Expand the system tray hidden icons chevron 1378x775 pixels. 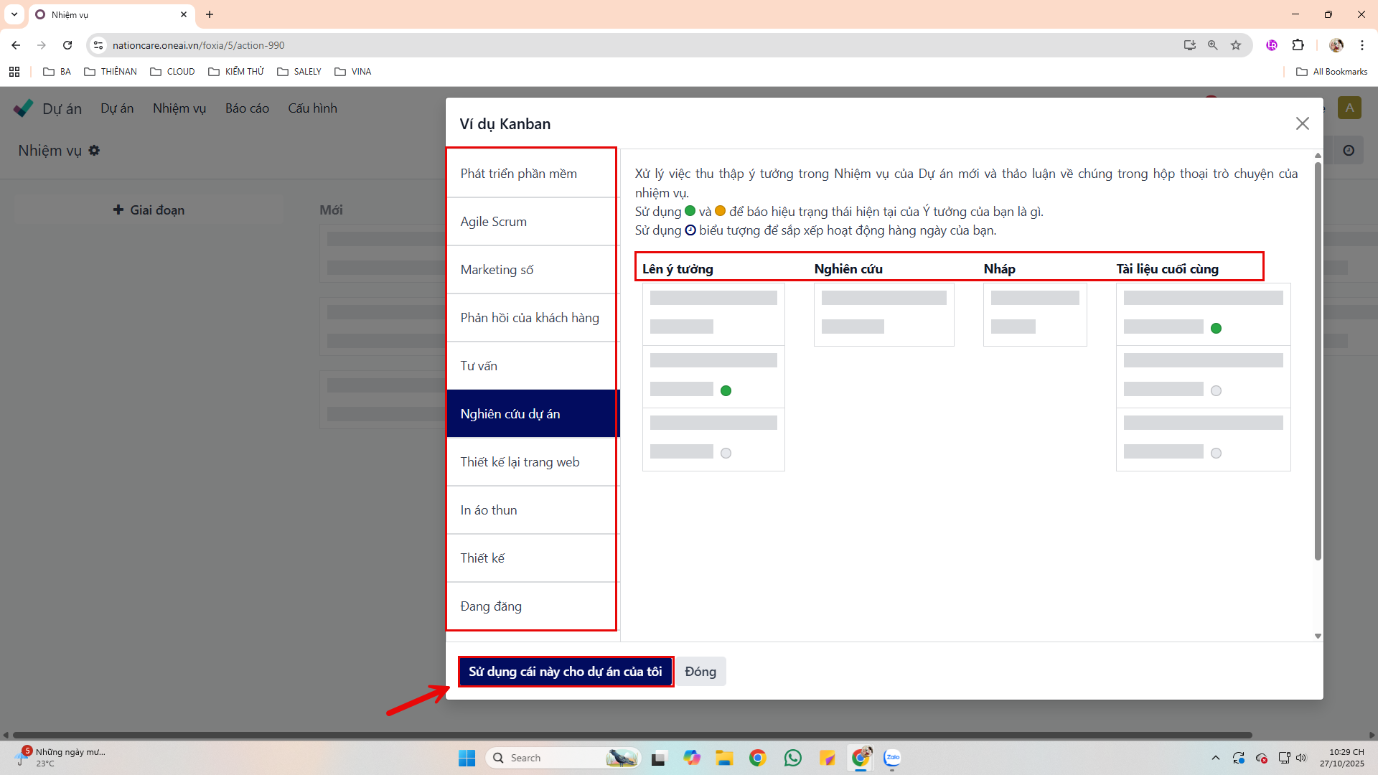1215,758
